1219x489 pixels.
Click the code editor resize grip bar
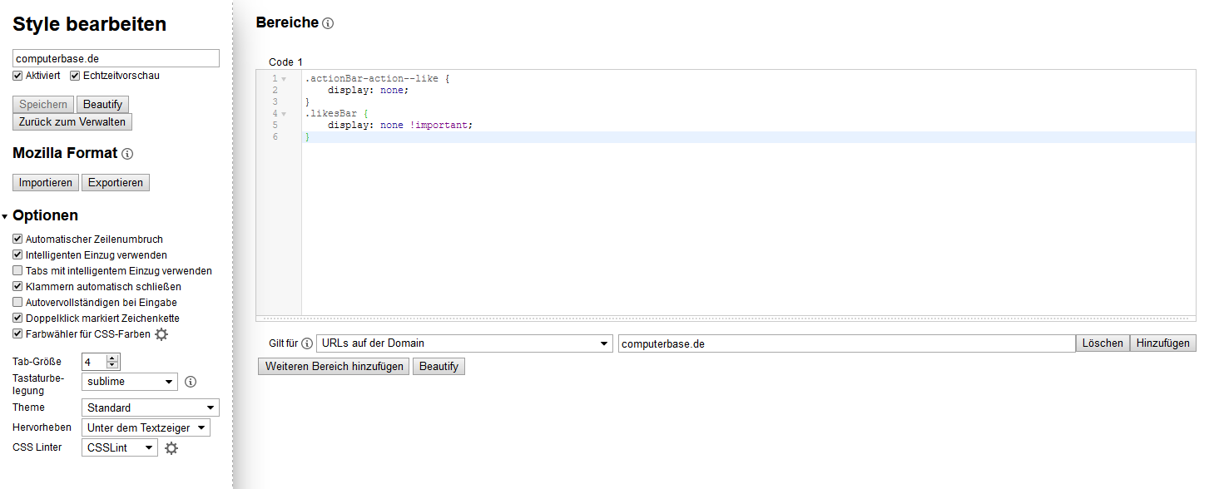click(x=726, y=319)
